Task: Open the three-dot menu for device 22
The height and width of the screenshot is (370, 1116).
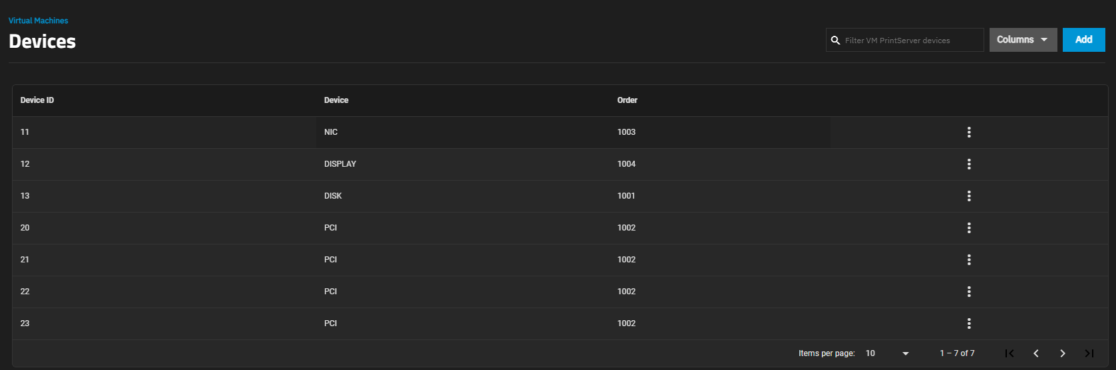Action: (969, 292)
